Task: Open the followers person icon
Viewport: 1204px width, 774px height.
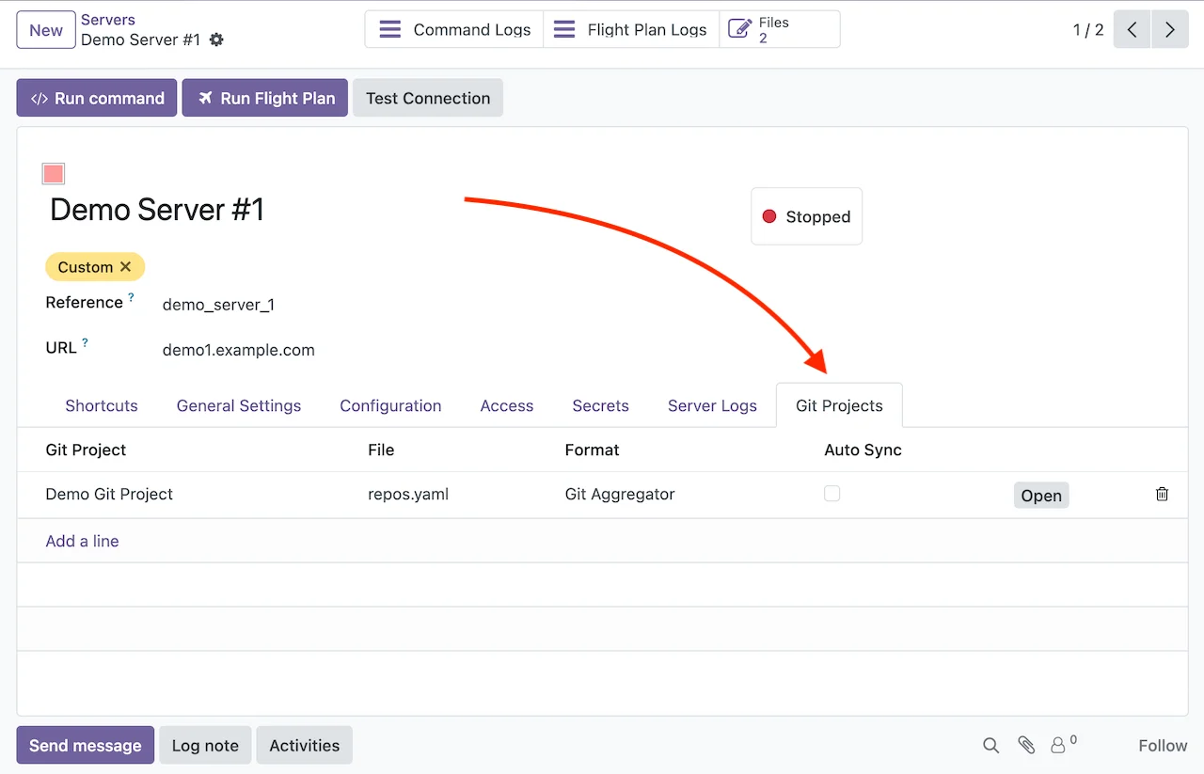Action: 1058,746
